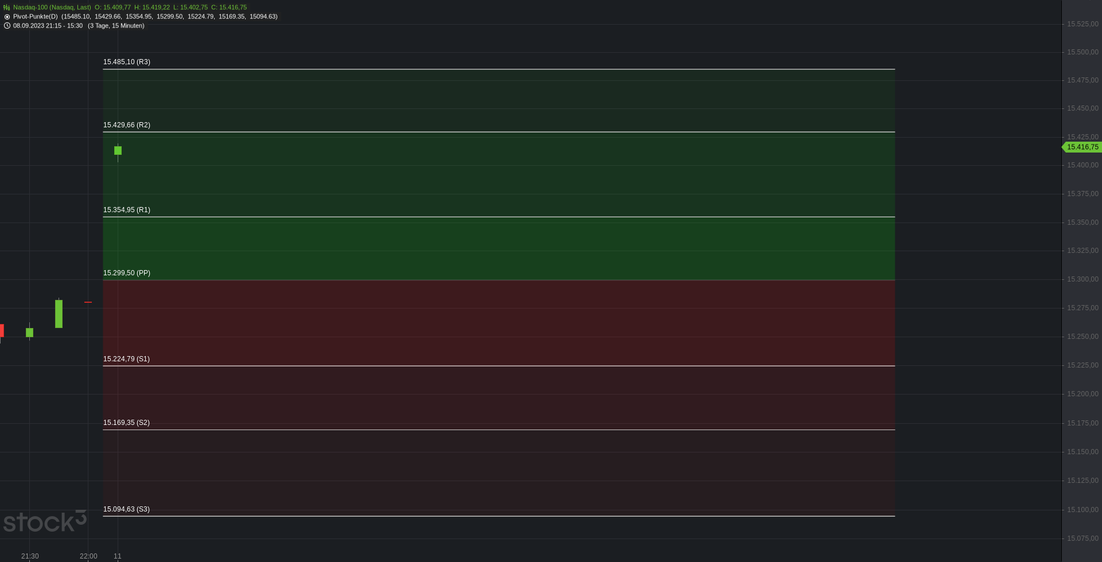Click the candlestick icon beside Nasdaq-100
1102x562 pixels.
7,7
